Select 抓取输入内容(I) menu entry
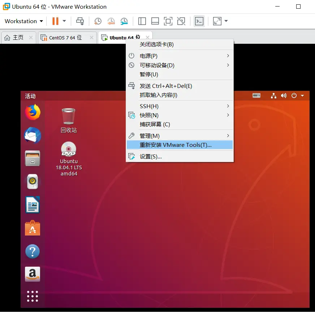 click(180, 95)
